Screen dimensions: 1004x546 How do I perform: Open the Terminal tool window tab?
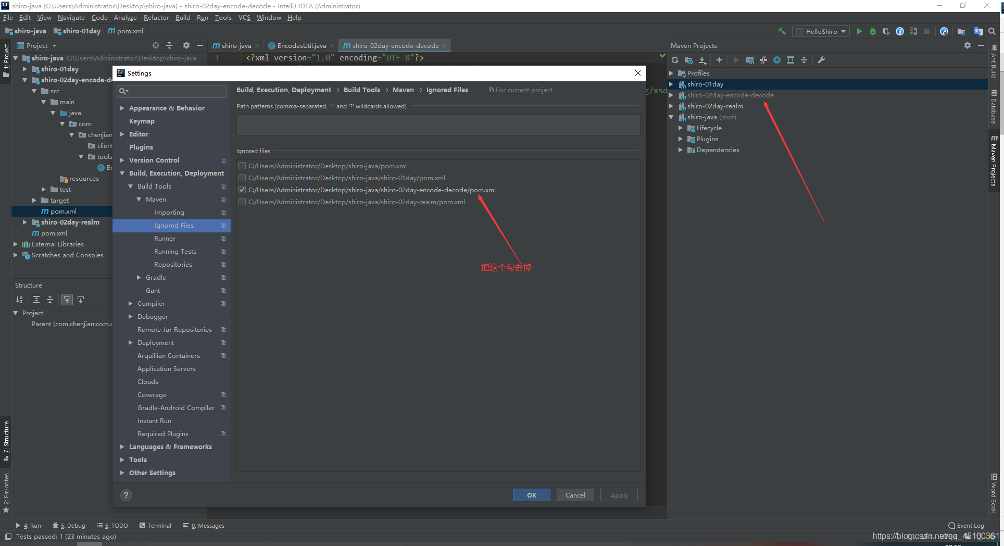coord(155,526)
